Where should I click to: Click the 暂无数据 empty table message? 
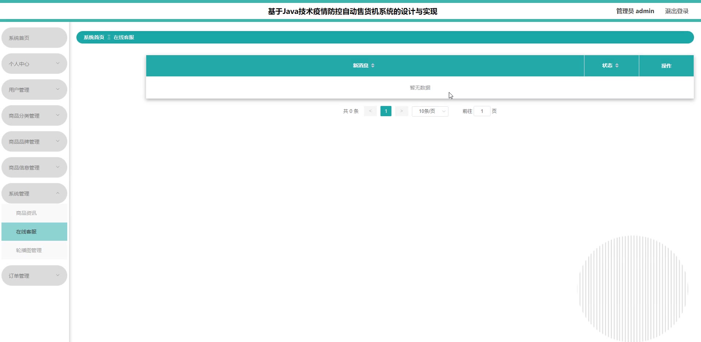click(x=420, y=88)
